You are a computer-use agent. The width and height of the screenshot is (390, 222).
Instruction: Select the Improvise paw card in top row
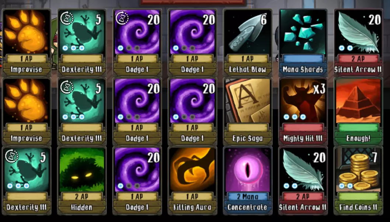point(27,43)
